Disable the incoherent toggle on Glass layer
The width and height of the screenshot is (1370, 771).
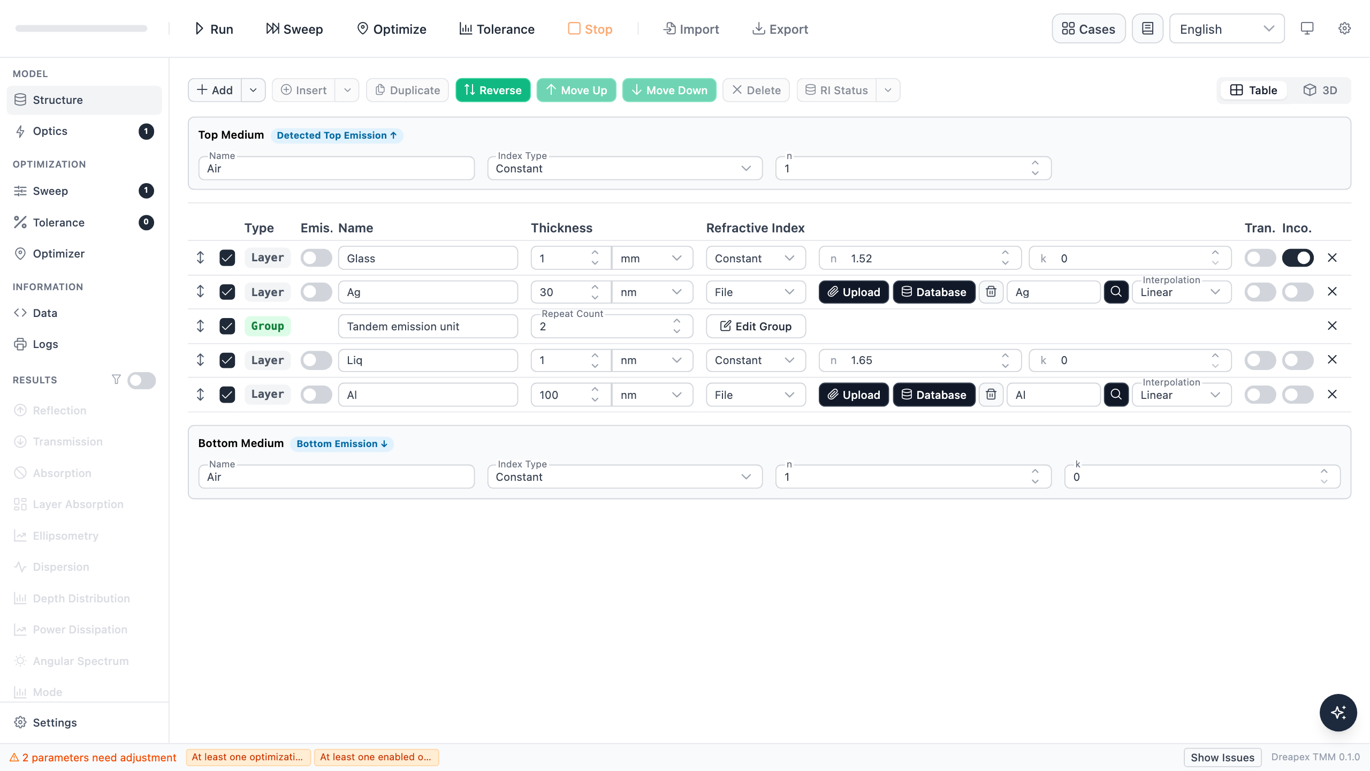[1298, 258]
